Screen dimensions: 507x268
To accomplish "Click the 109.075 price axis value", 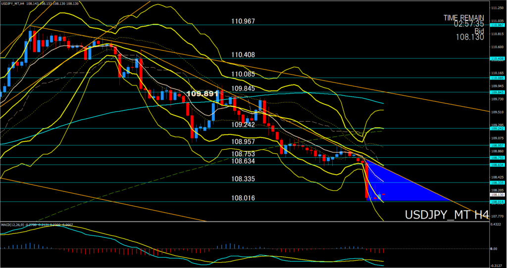I will (x=497, y=138).
